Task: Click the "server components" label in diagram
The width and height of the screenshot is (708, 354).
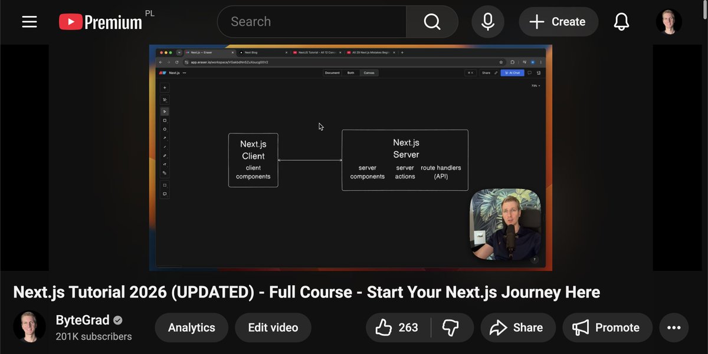Action: [x=367, y=172]
